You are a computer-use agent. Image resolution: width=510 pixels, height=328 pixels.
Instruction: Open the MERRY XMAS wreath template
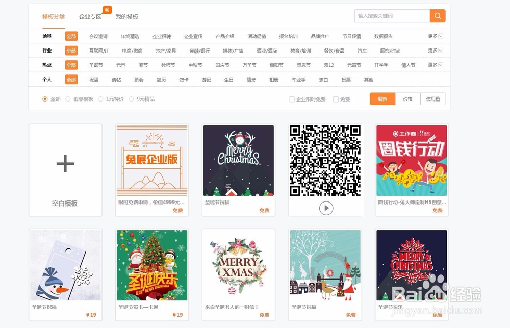238,265
